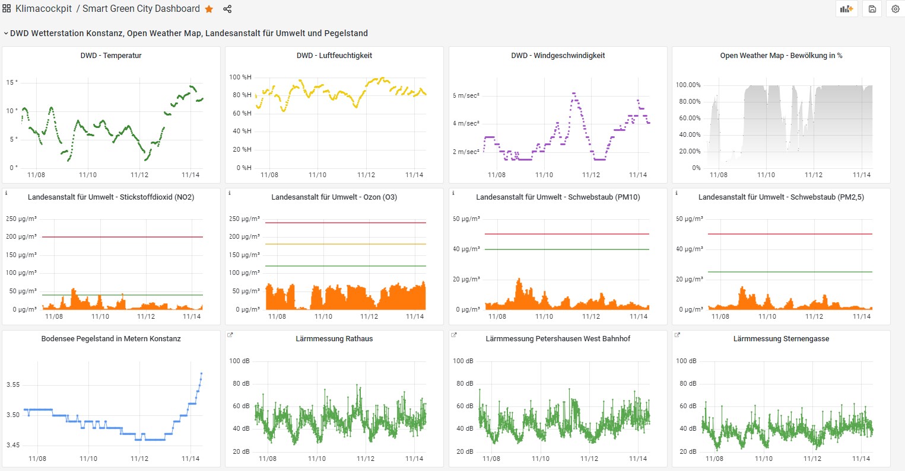The image size is (905, 471).
Task: Open the DWD - Luftfeuchtigkeit panel title menu
Action: [334, 56]
